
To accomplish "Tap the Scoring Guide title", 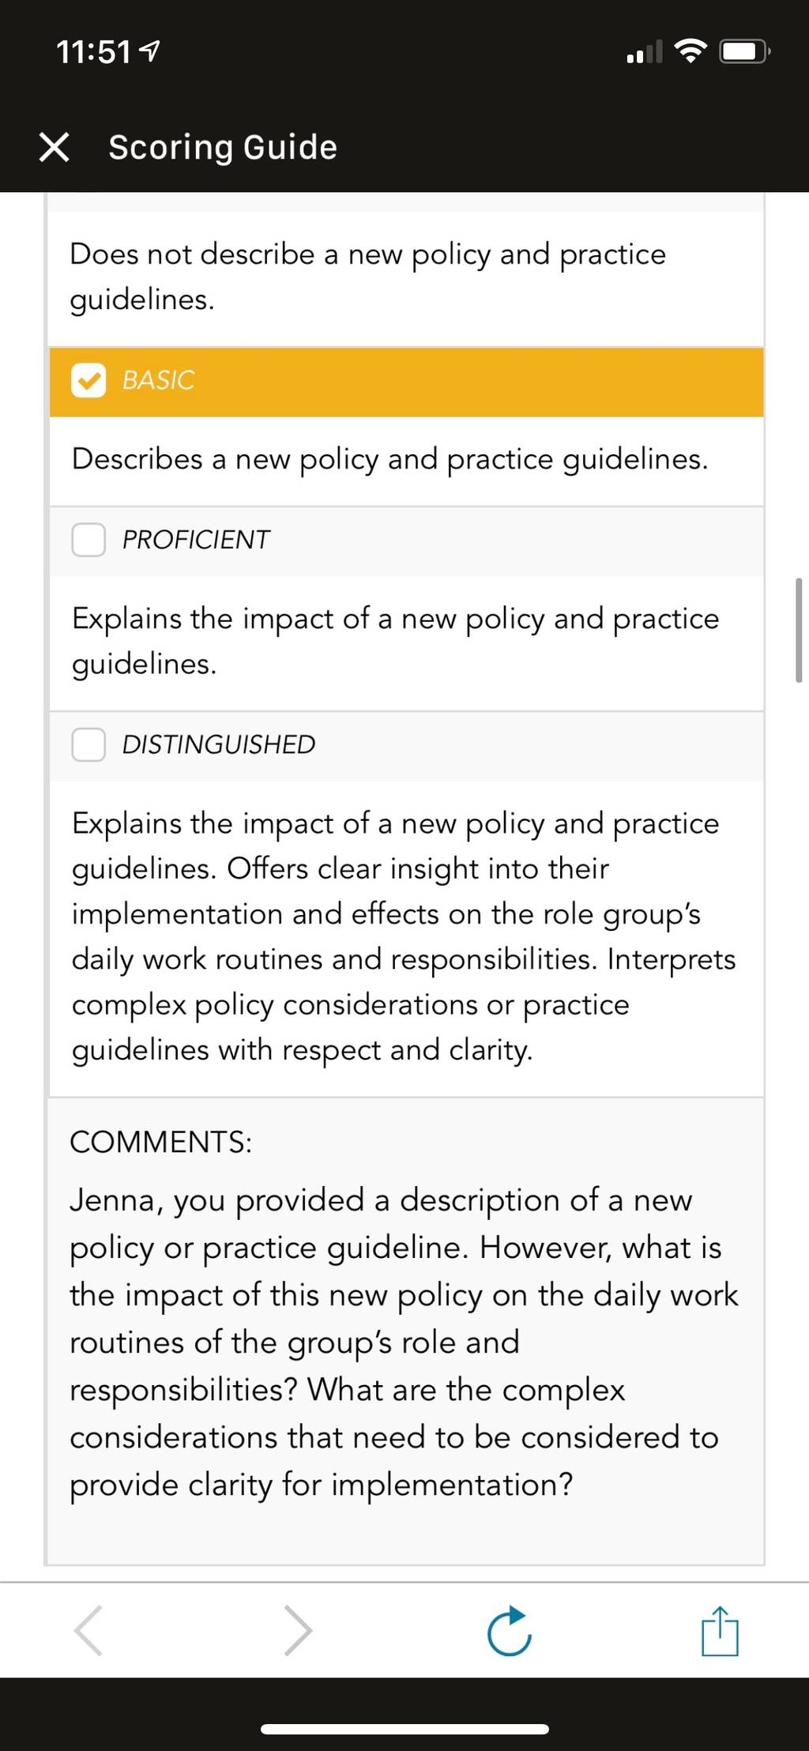I will point(223,148).
